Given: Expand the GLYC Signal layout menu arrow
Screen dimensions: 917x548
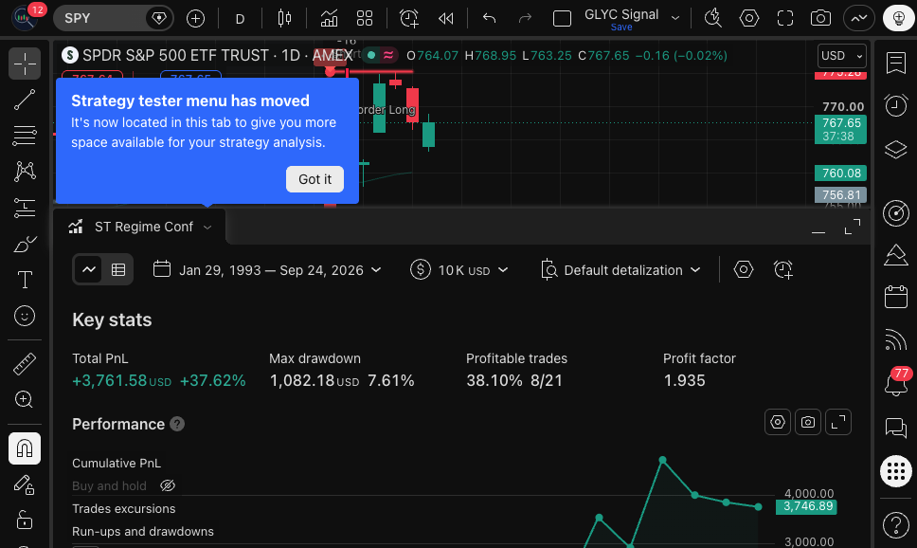Looking at the screenshot, I should click(x=675, y=18).
